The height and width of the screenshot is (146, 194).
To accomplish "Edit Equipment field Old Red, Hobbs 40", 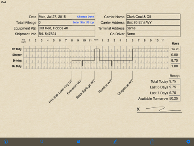I will [67, 28].
